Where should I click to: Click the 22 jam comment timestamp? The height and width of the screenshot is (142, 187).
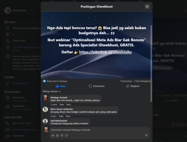[53, 116]
